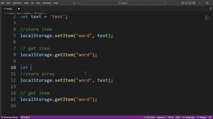Image resolution: width=213 pixels, height=119 pixels.
Task: Open the File menu
Action: [2, 3]
